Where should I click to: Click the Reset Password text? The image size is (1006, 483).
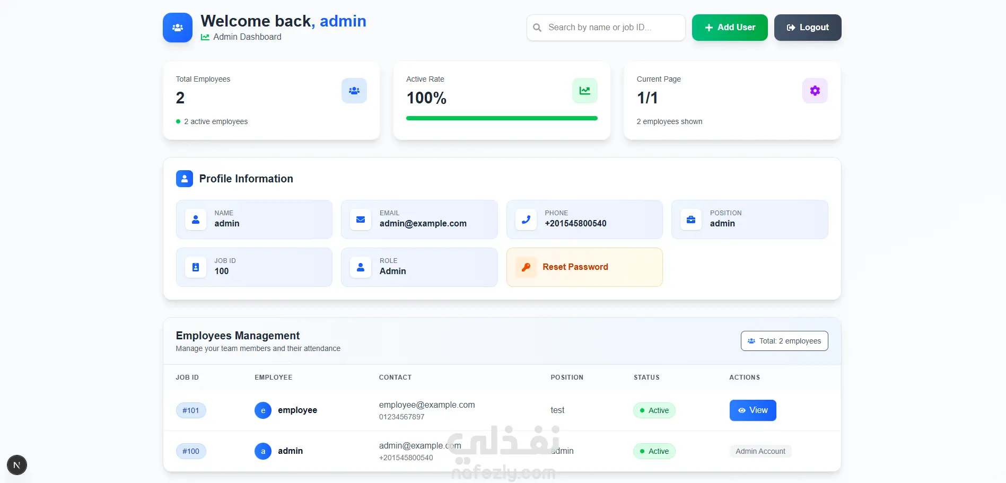[x=575, y=267]
